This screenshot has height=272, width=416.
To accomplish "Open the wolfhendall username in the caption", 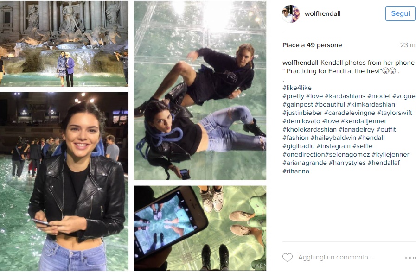I will [301, 63].
